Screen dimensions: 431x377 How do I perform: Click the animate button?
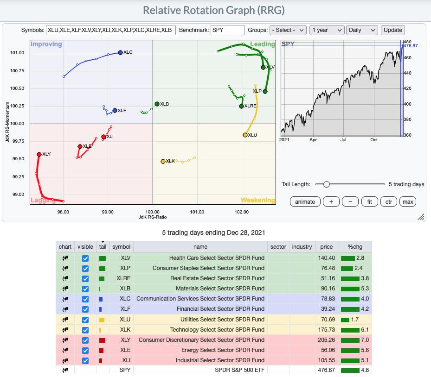click(x=305, y=201)
